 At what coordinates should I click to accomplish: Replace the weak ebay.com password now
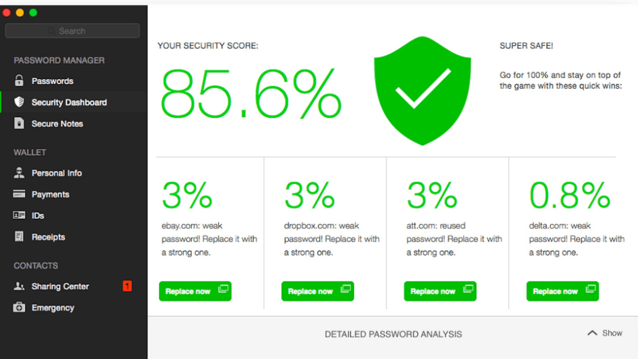coord(195,291)
